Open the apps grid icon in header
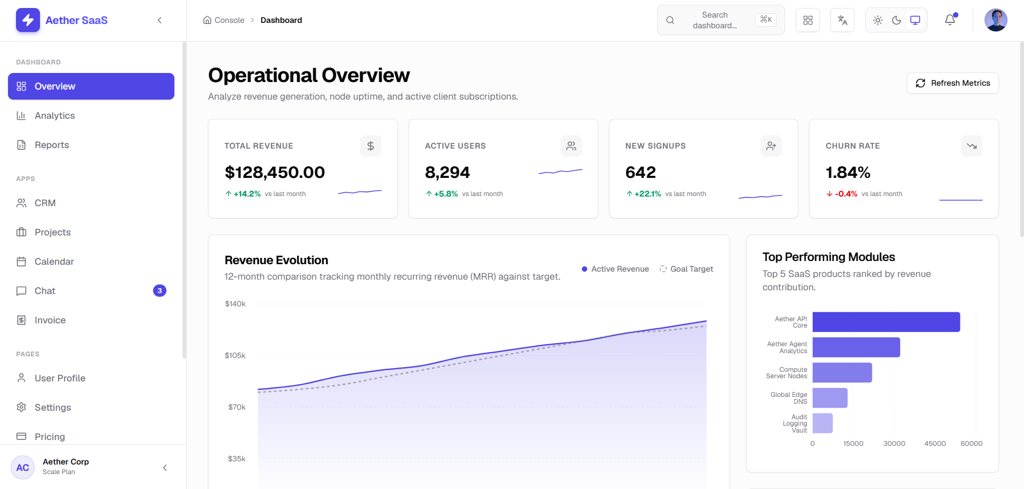This screenshot has width=1024, height=489. [808, 20]
